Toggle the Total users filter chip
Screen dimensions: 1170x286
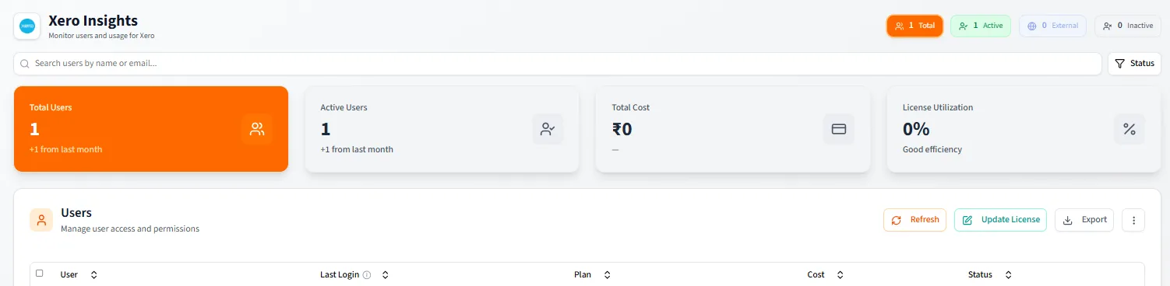(x=915, y=26)
